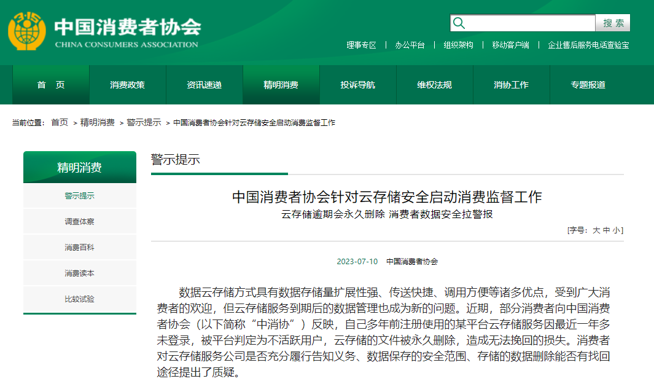
Task: Click the source label 中国消费者协会 beside date
Action: (x=412, y=262)
